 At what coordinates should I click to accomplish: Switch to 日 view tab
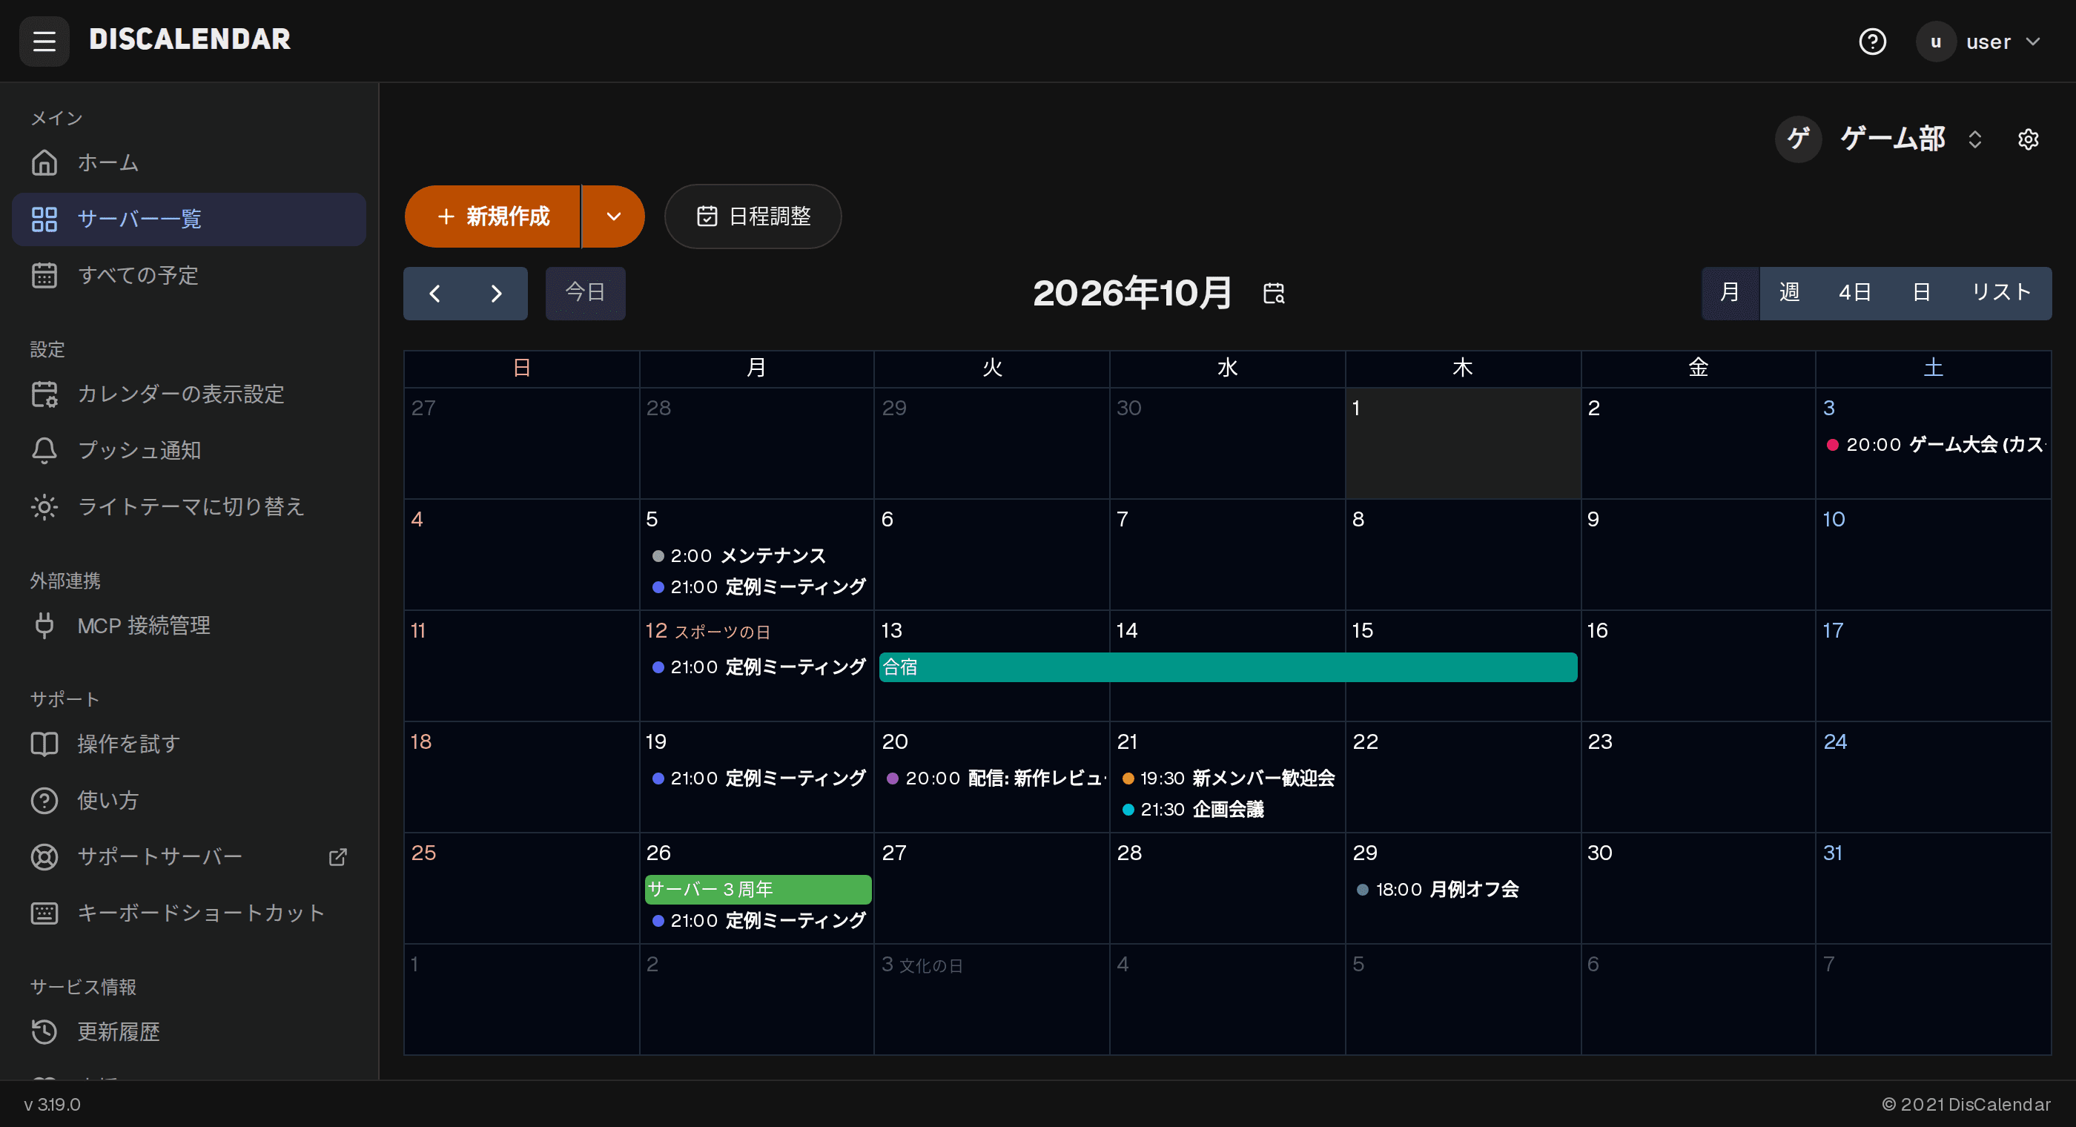(1921, 293)
